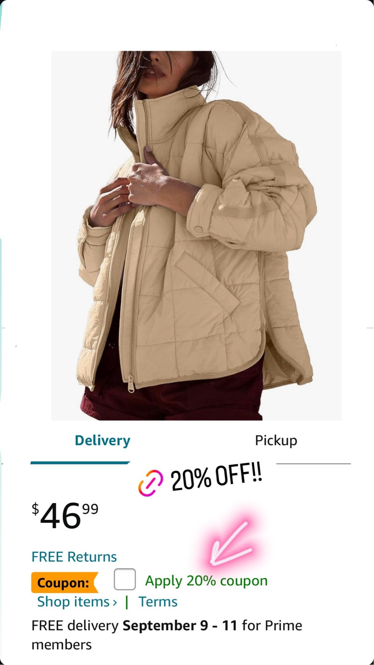Viewport: 374px width, 665px height.
Task: Click the 46 price figure
Action: pos(60,516)
